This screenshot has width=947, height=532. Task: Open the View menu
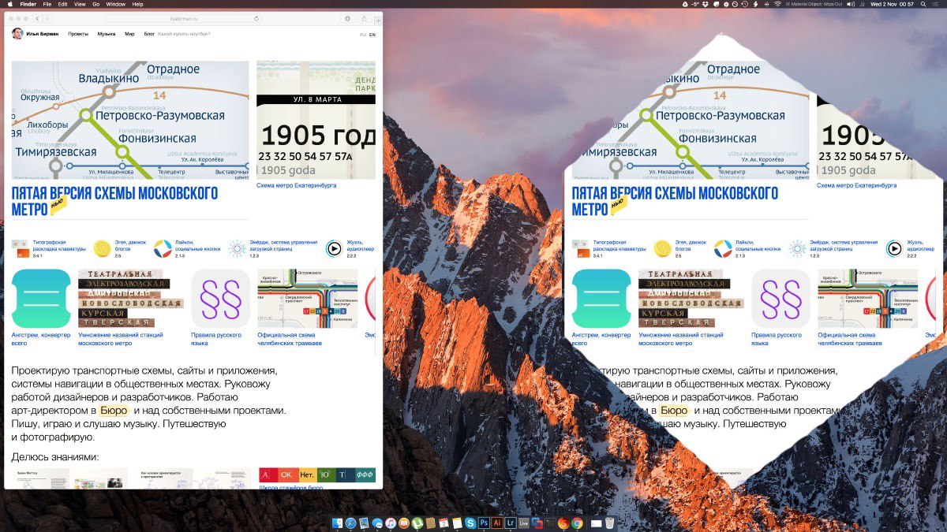pyautogui.click(x=80, y=4)
